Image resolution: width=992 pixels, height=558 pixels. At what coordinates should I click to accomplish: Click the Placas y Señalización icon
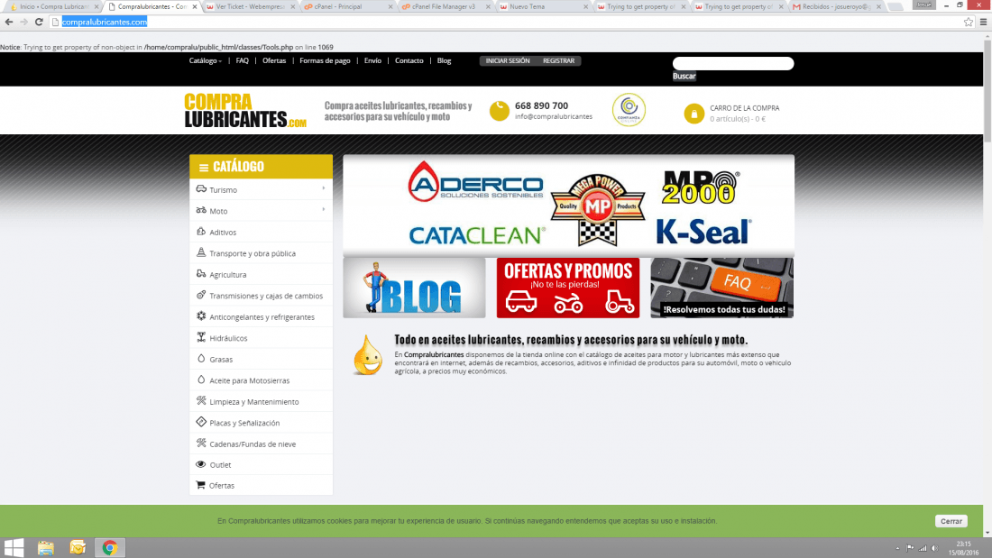point(201,422)
